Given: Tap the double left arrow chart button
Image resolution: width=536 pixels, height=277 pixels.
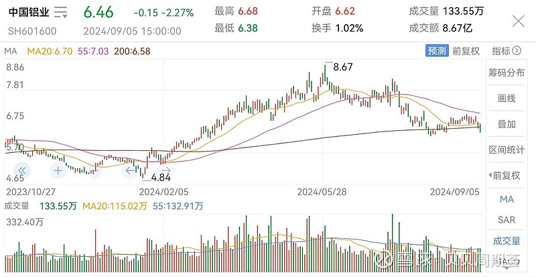Looking at the screenshot, I should coord(22,170).
